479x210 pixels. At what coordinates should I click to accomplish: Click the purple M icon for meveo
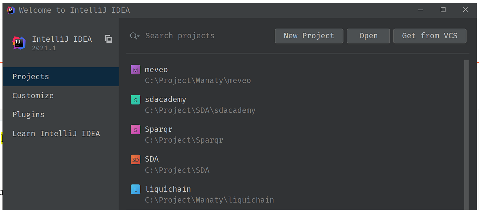click(135, 70)
